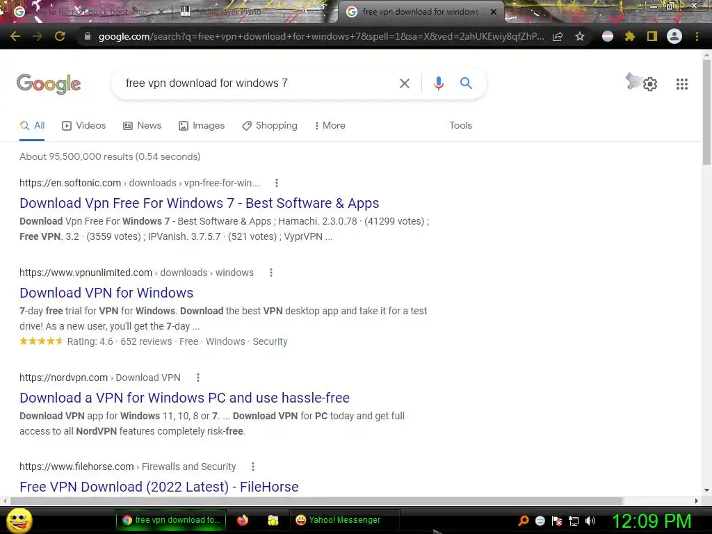Click the scroll-down arrow of vertical scrollbar

point(706,490)
